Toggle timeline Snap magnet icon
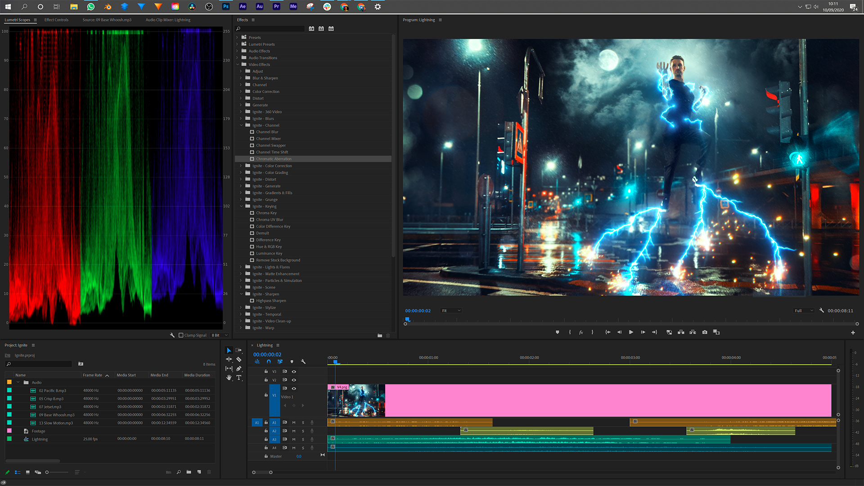The image size is (864, 486). click(x=269, y=361)
